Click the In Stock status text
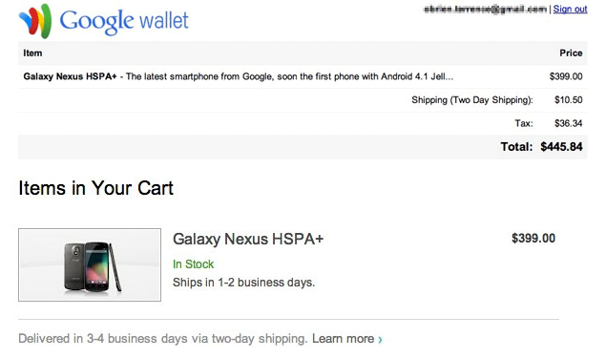 pos(193,264)
